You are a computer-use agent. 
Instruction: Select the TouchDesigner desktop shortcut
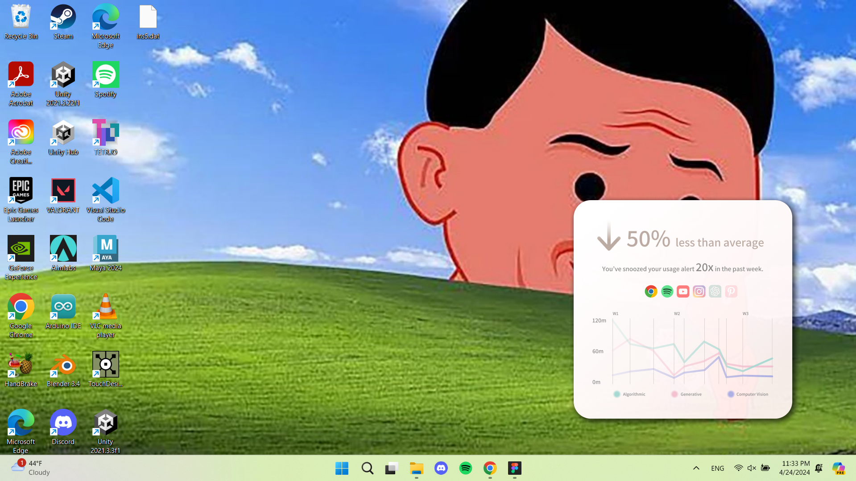tap(105, 369)
